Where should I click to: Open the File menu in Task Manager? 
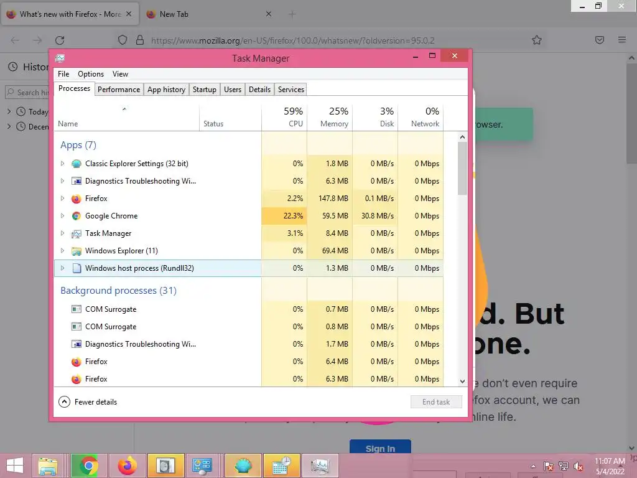[63, 74]
